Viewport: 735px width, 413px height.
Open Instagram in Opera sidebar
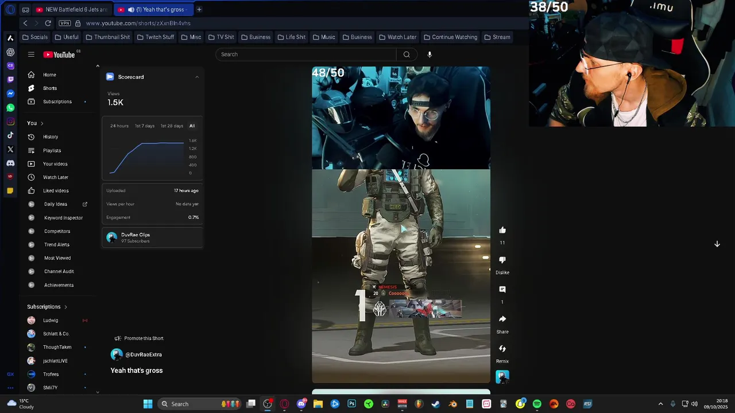10,122
